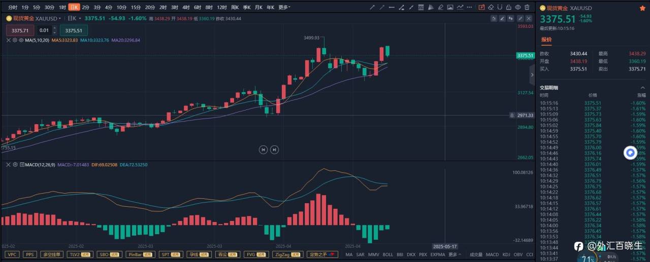Screen dimensions: 650x262
Task: Select the horizontal line drawing tool
Action: (392, 7)
